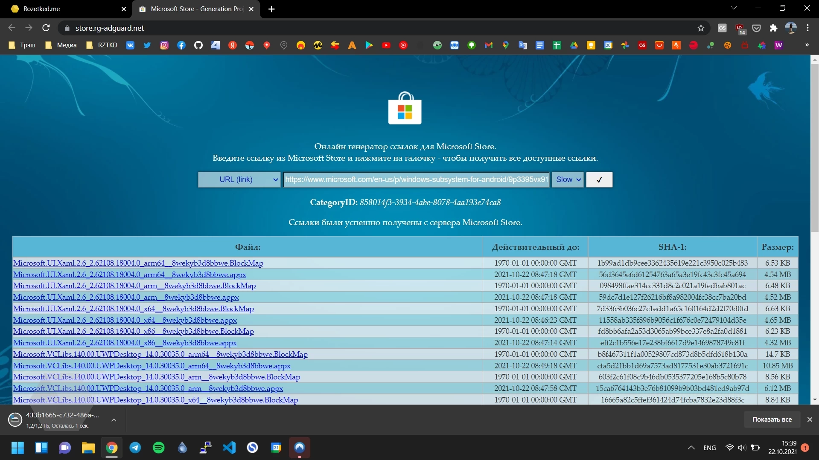The width and height of the screenshot is (819, 460).
Task: Show more bookmarks with double chevron
Action: click(807, 45)
